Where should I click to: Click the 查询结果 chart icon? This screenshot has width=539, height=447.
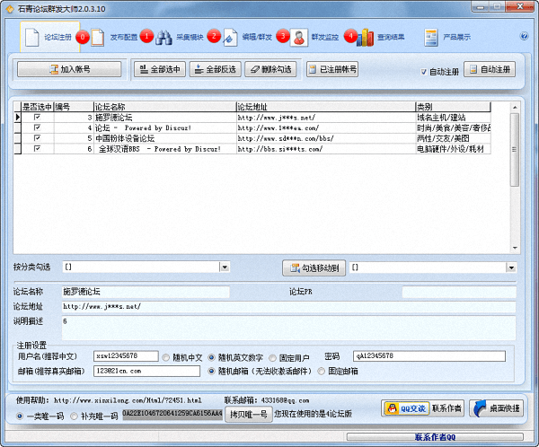tap(367, 38)
